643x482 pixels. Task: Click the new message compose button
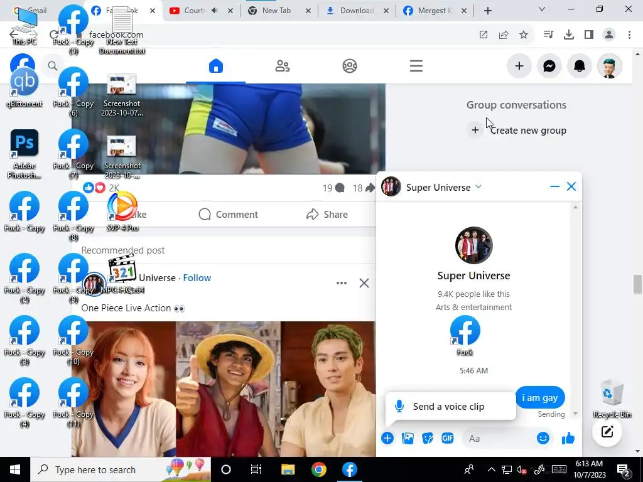click(607, 432)
